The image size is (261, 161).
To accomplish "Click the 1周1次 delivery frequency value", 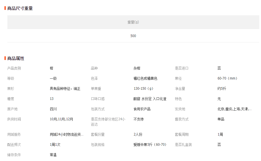I will pos(55,145).
